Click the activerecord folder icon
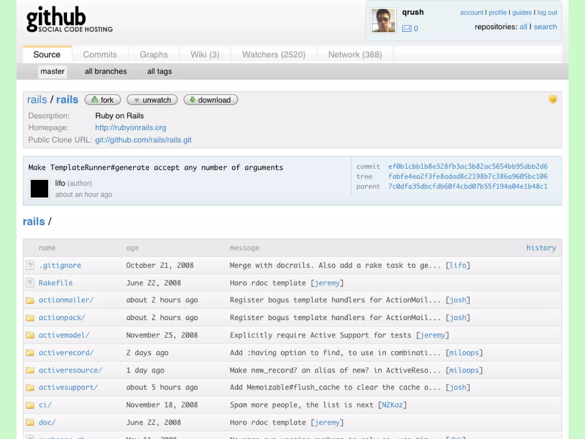Viewport: 585px width, 439px height. coord(30,353)
